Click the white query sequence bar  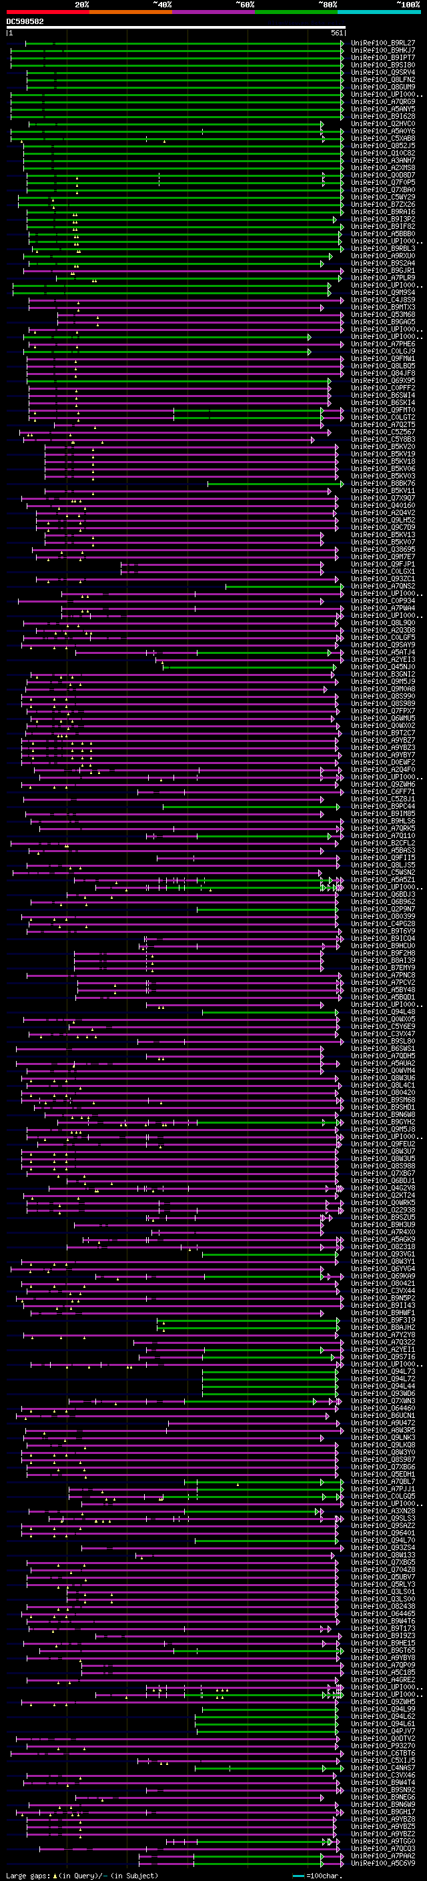(x=176, y=28)
